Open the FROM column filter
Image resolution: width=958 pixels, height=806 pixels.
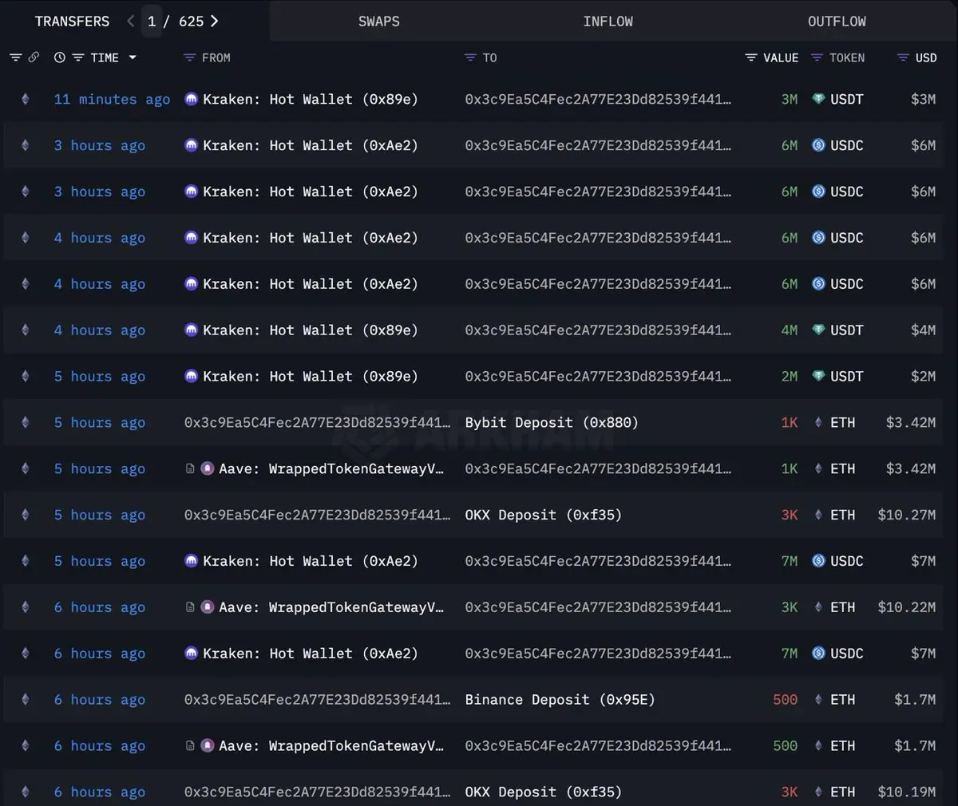click(189, 57)
